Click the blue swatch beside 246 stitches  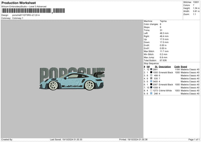click(x=151, y=93)
